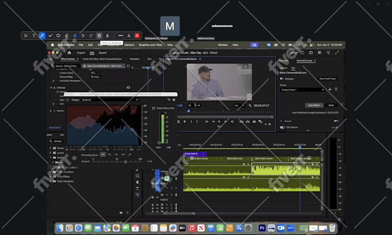Open the Audio Clip Mixer panel tab
Image resolution: width=392 pixels, height=235 pixels.
tap(102, 59)
